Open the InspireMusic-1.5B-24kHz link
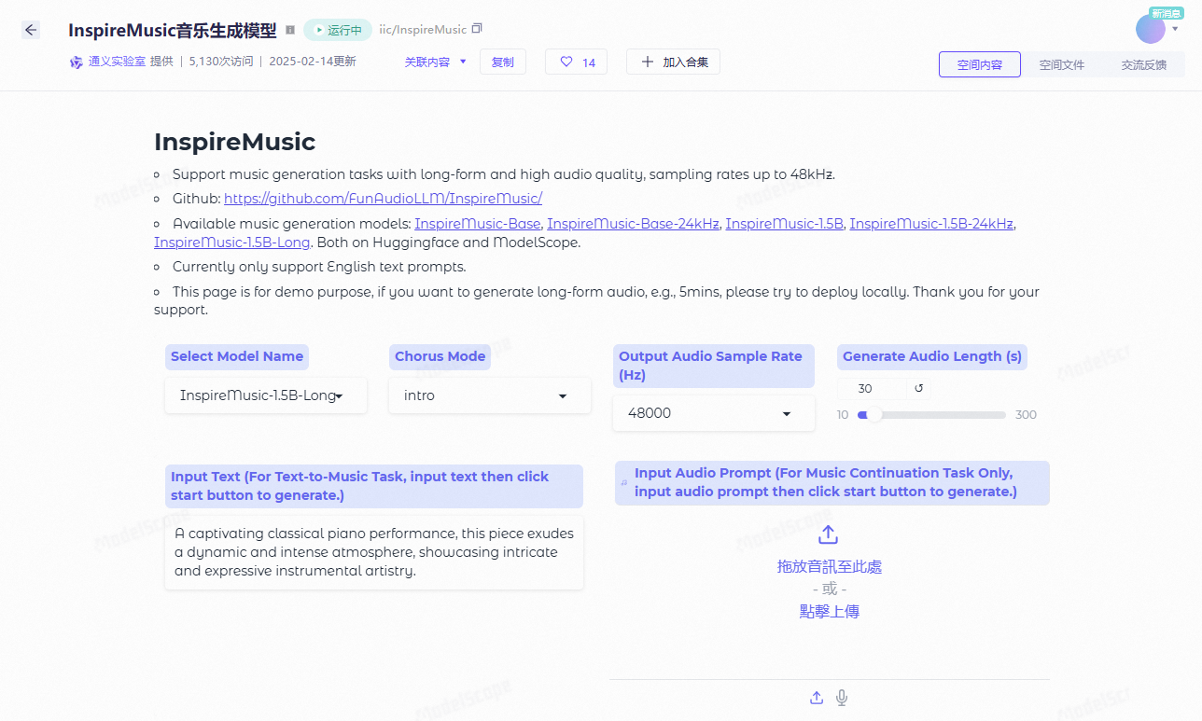Image resolution: width=1202 pixels, height=721 pixels. (931, 224)
